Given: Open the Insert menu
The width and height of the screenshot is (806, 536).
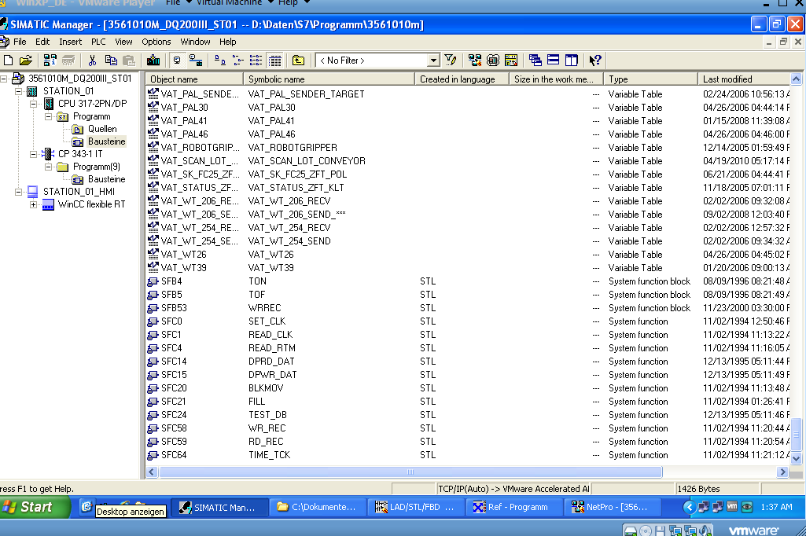Looking at the screenshot, I should tap(71, 42).
